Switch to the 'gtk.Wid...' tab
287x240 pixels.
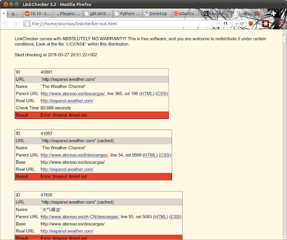[98, 13]
